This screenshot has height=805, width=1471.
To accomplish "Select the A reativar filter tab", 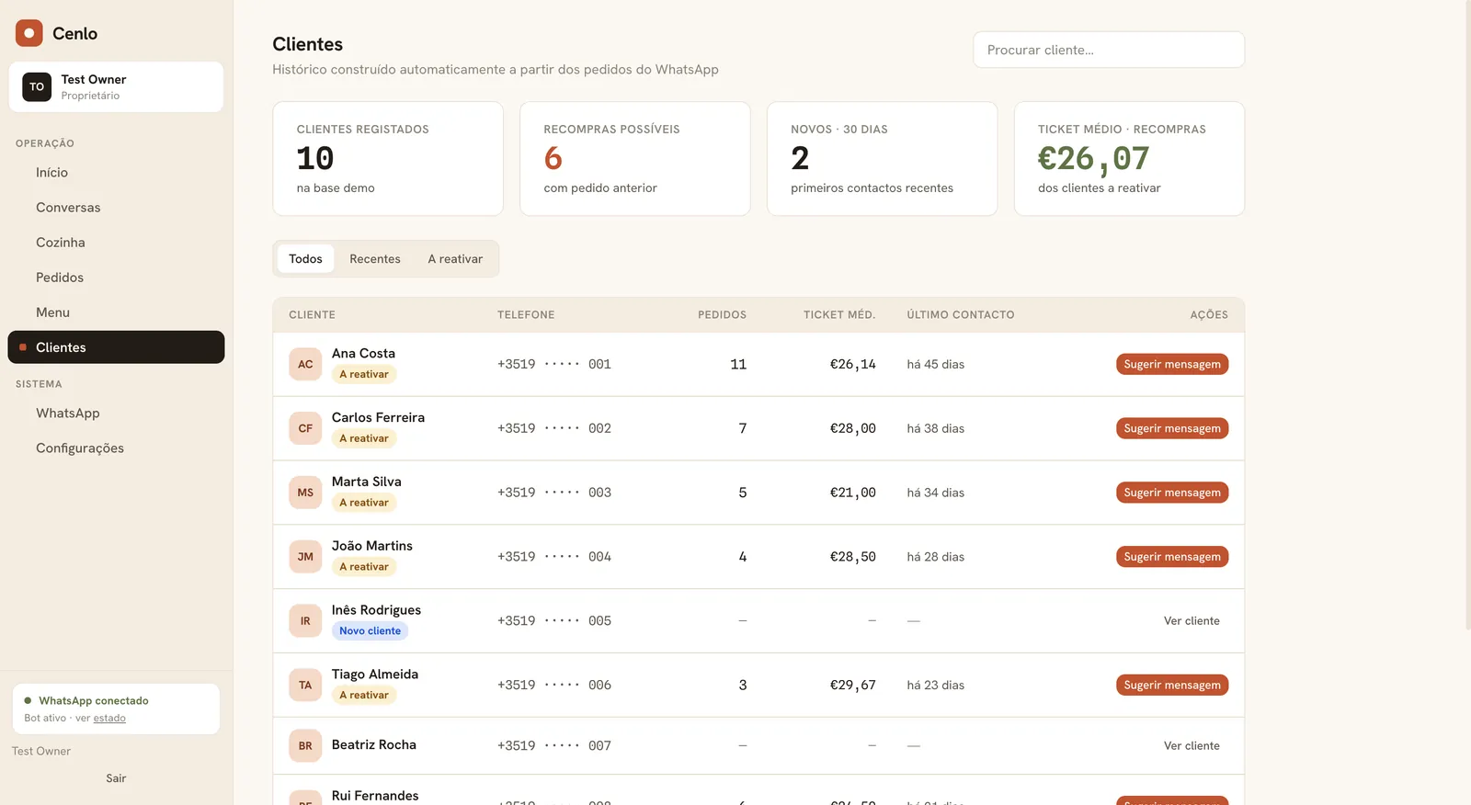I will tap(455, 259).
